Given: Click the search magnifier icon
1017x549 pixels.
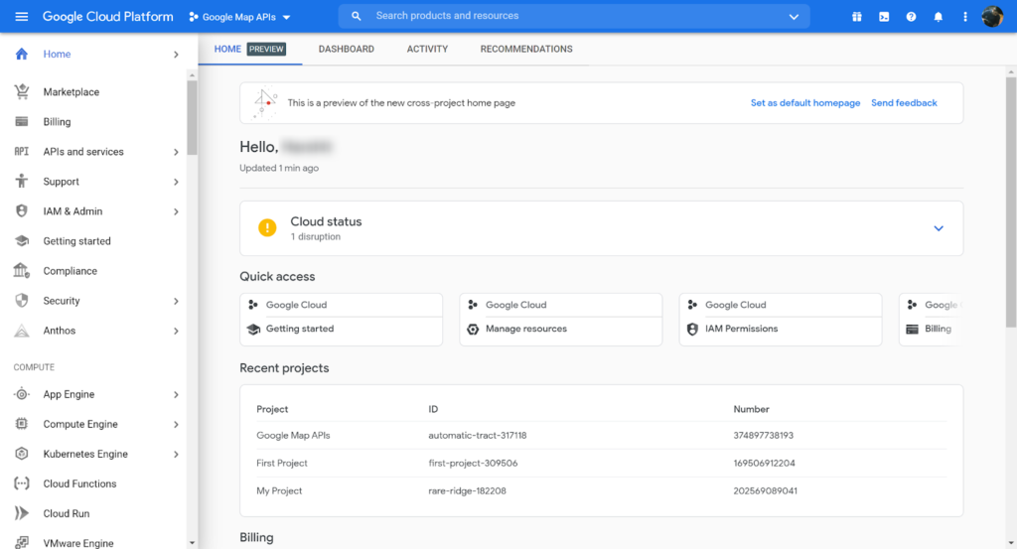Looking at the screenshot, I should click(357, 16).
